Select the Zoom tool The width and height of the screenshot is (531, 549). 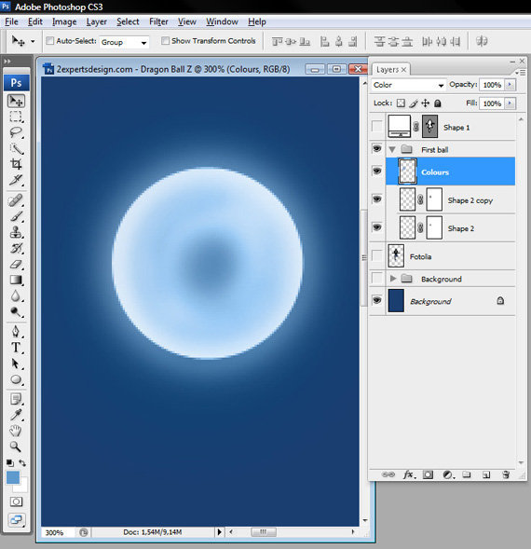click(16, 446)
